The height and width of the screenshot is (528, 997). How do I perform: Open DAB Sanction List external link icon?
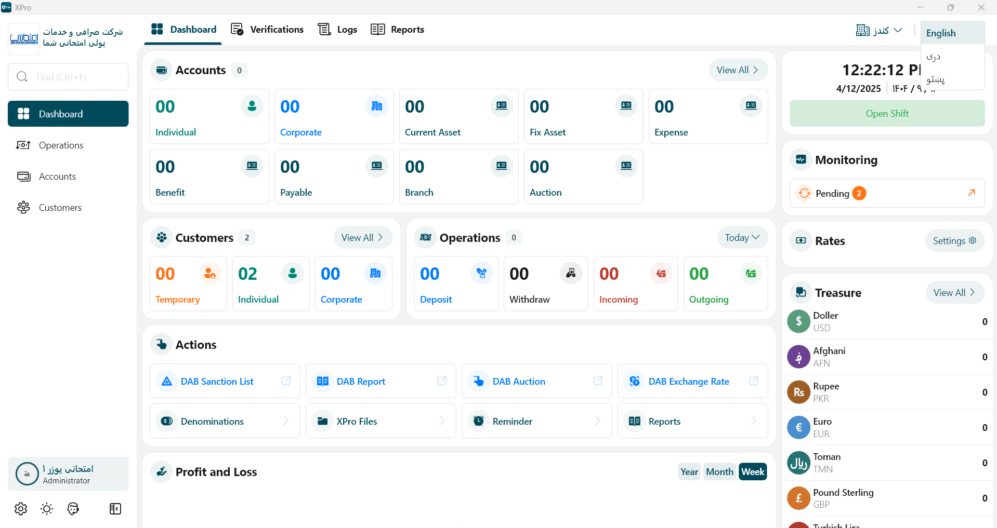click(286, 381)
